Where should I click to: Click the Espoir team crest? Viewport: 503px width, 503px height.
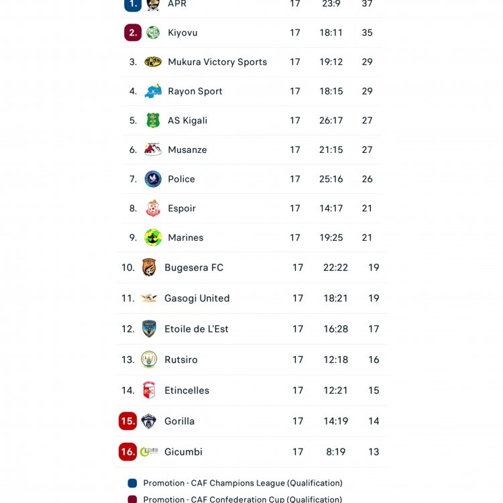[153, 209]
